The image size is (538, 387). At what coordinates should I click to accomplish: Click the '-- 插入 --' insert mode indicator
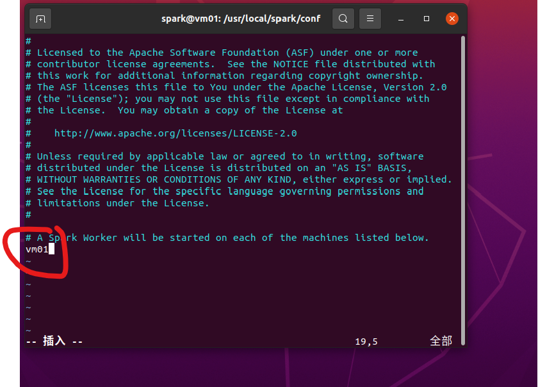(x=54, y=341)
